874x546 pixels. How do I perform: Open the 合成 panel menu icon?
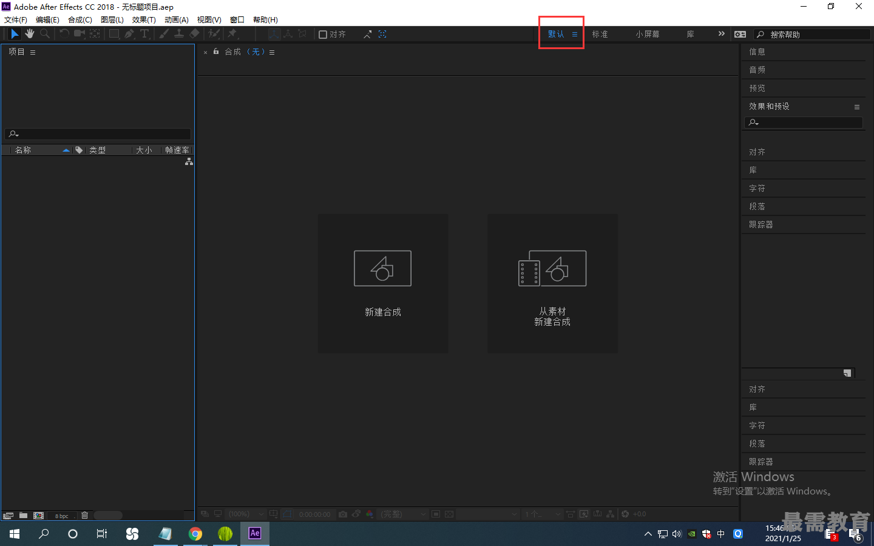pyautogui.click(x=272, y=52)
